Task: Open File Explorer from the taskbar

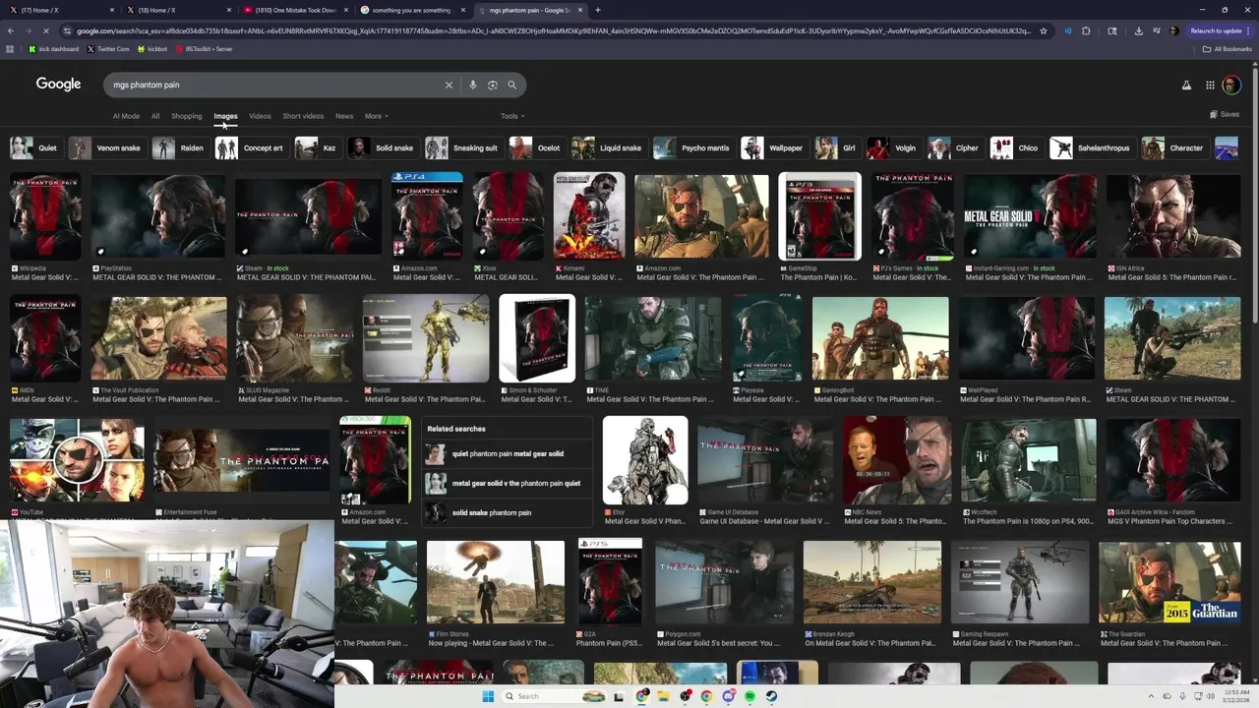Action: tap(663, 696)
